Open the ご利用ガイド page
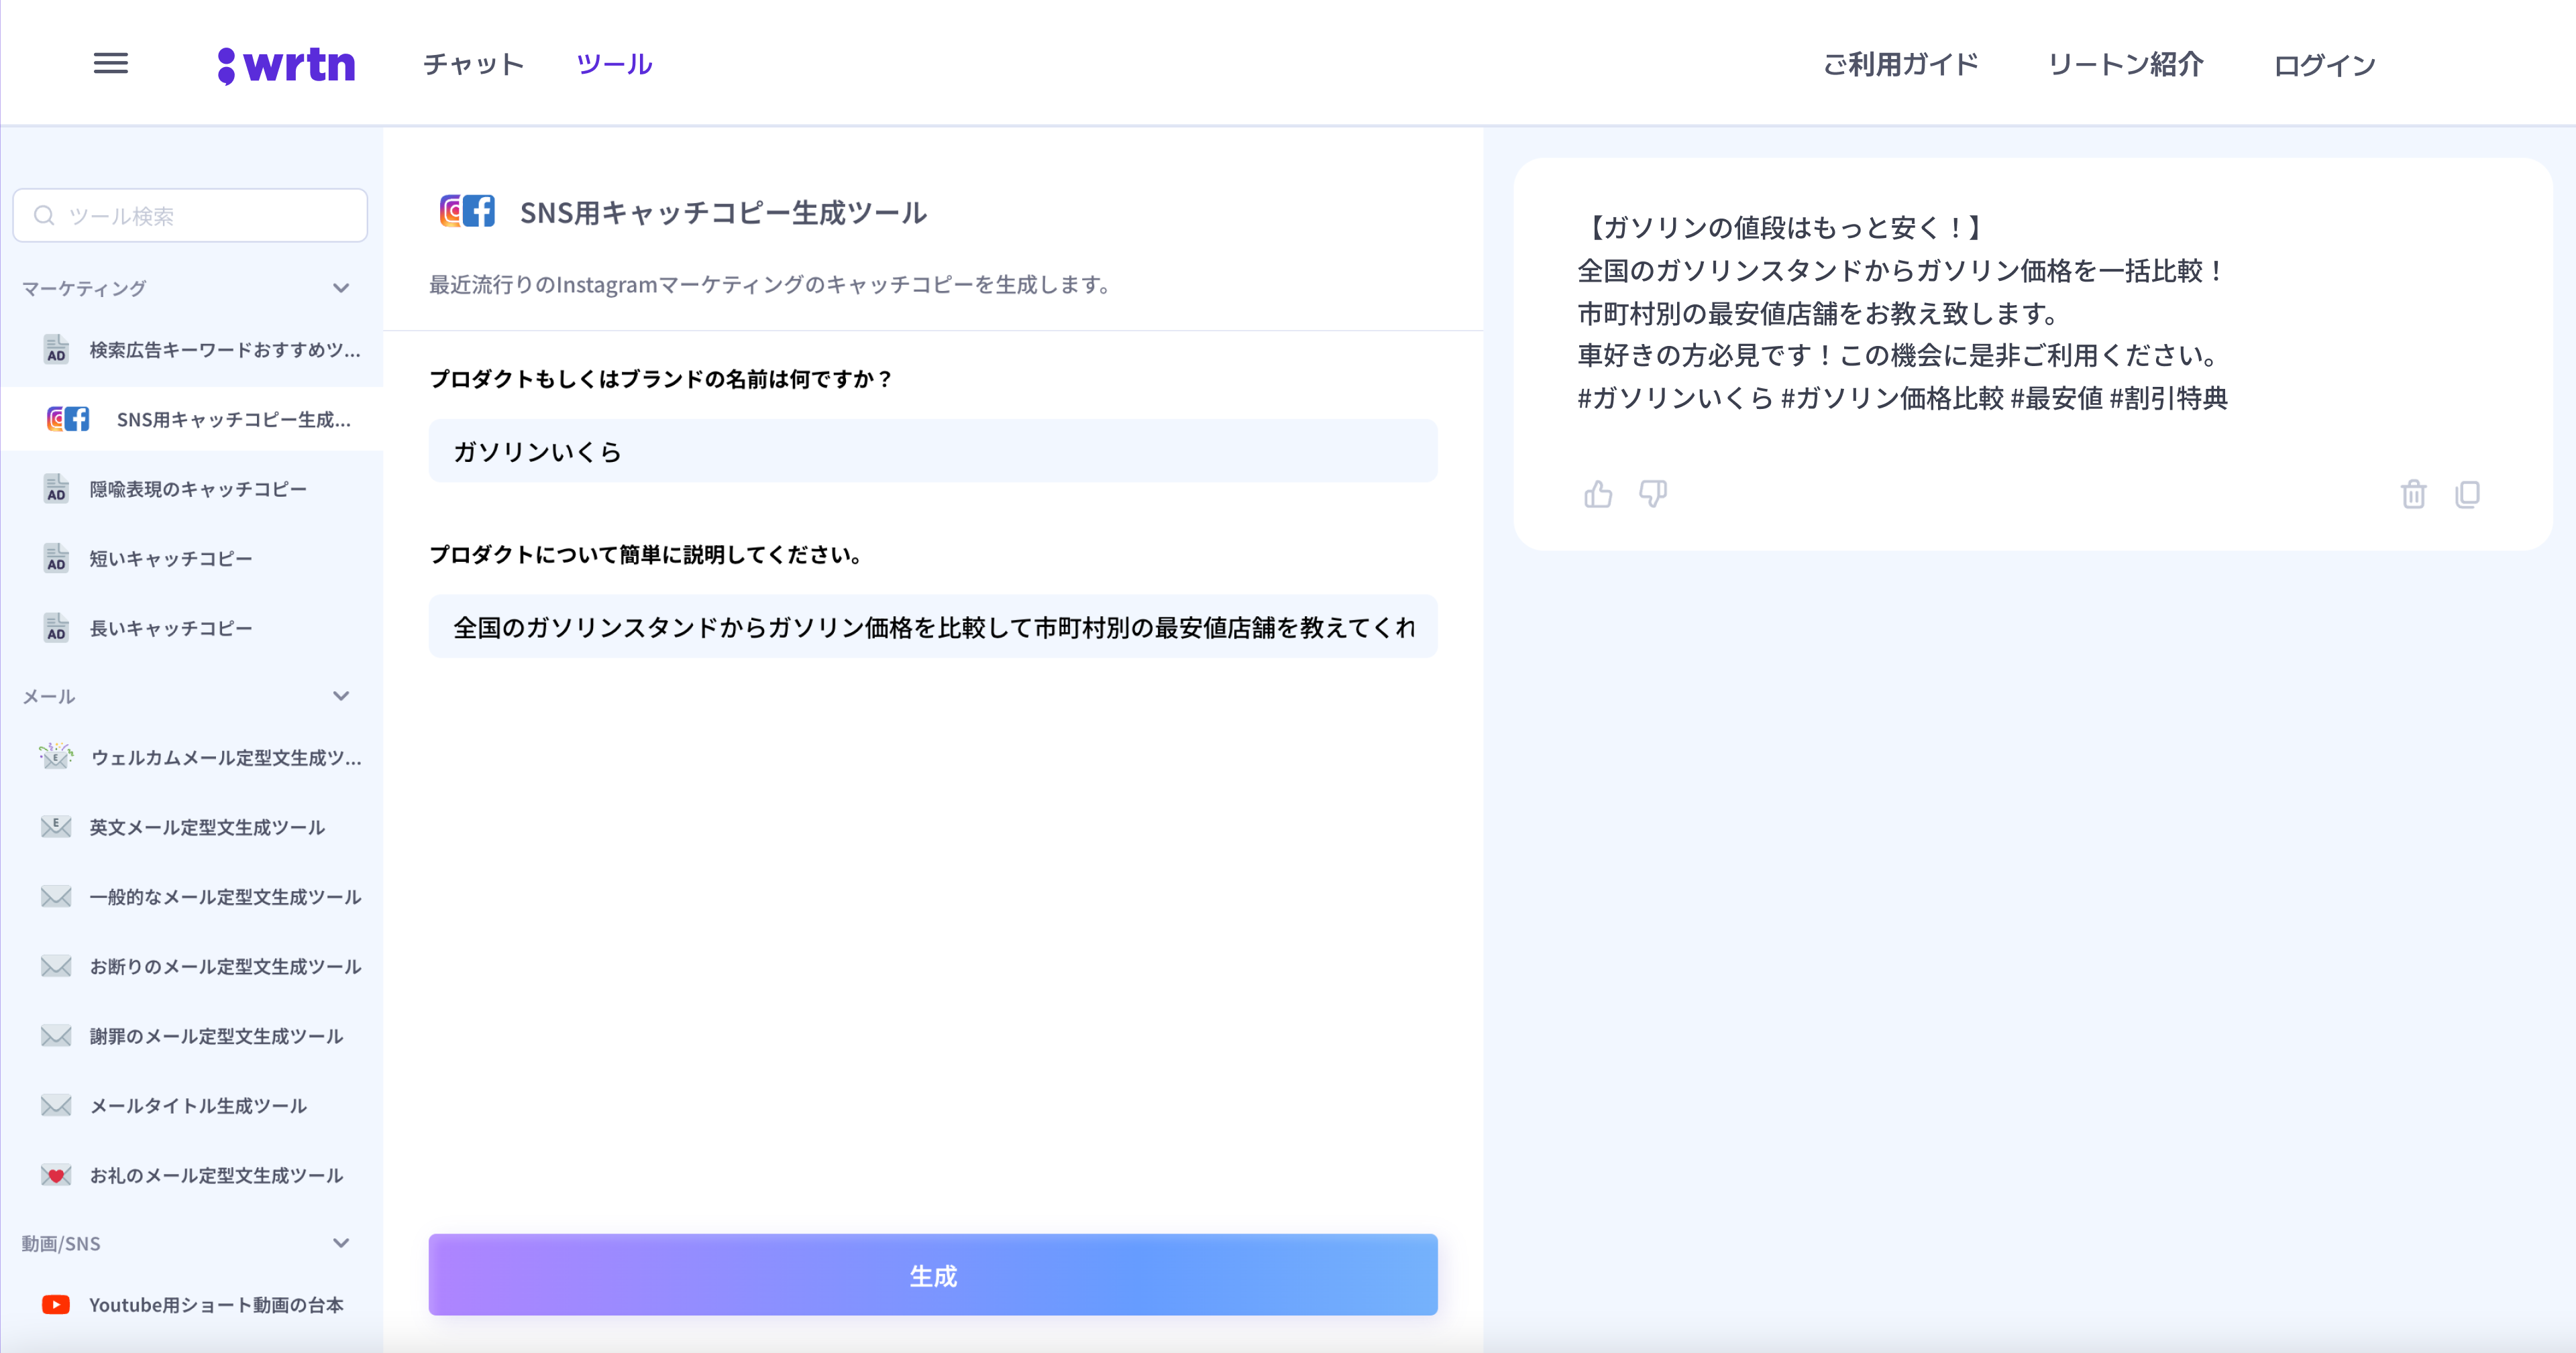Screen dimensions: 2576x1353 [x=1900, y=65]
